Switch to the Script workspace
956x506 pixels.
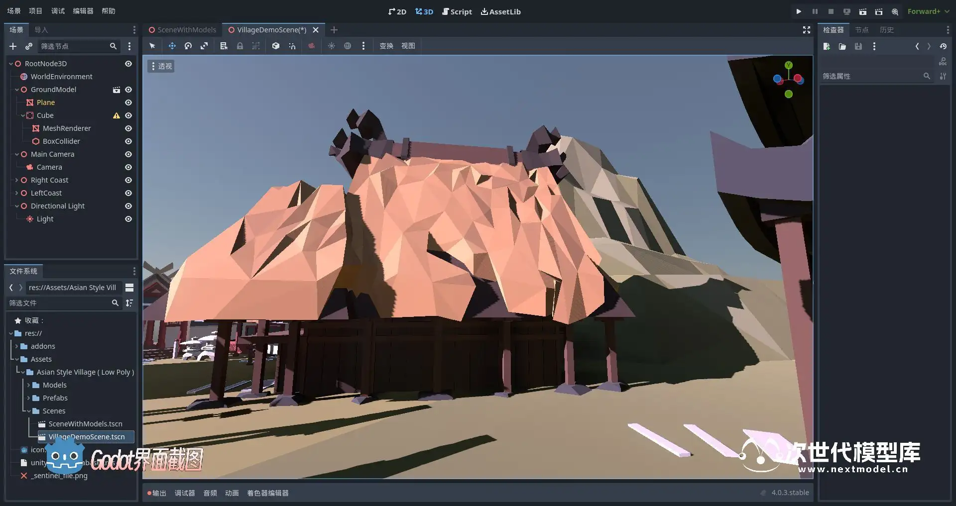pyautogui.click(x=457, y=11)
